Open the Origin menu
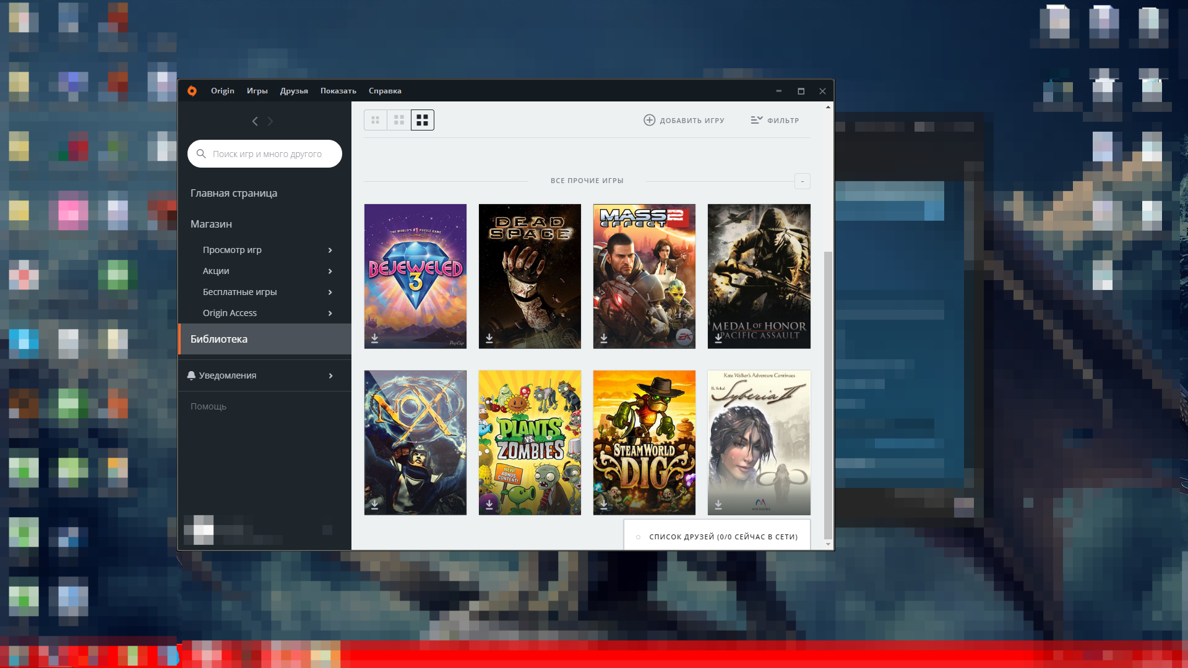Image resolution: width=1188 pixels, height=668 pixels. pos(222,91)
